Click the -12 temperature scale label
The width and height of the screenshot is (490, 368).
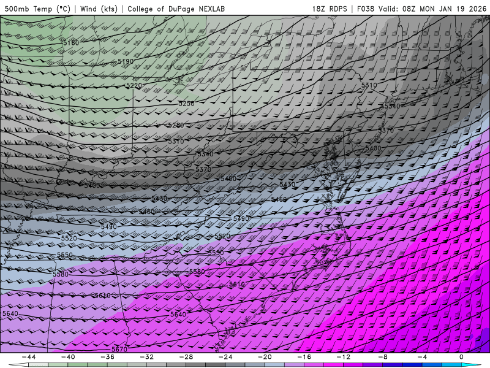[344, 357]
